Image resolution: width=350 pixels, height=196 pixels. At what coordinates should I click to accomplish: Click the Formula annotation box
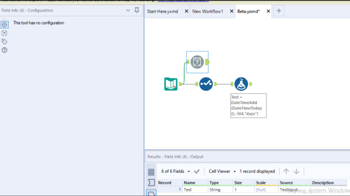click(248, 106)
